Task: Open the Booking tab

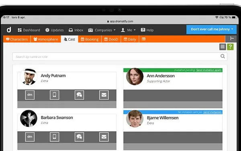Action: pos(90,39)
